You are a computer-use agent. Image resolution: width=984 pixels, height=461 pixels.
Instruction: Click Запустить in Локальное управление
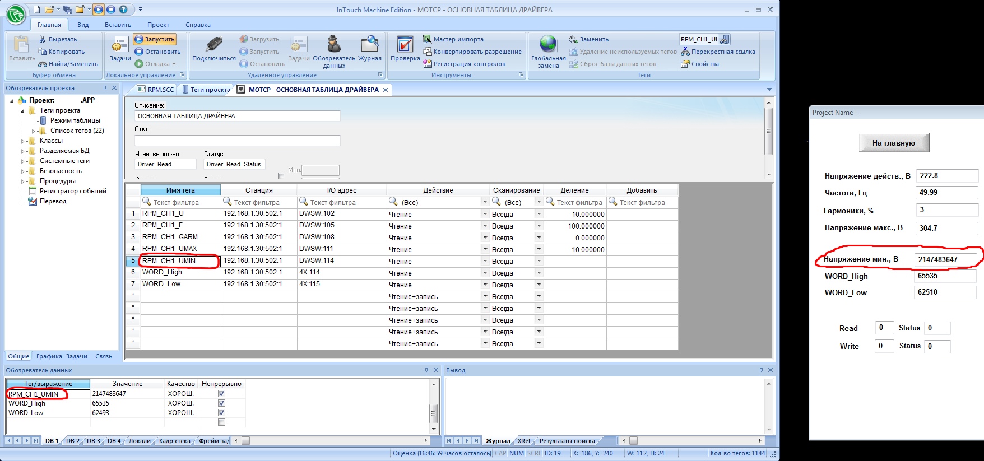(x=155, y=39)
